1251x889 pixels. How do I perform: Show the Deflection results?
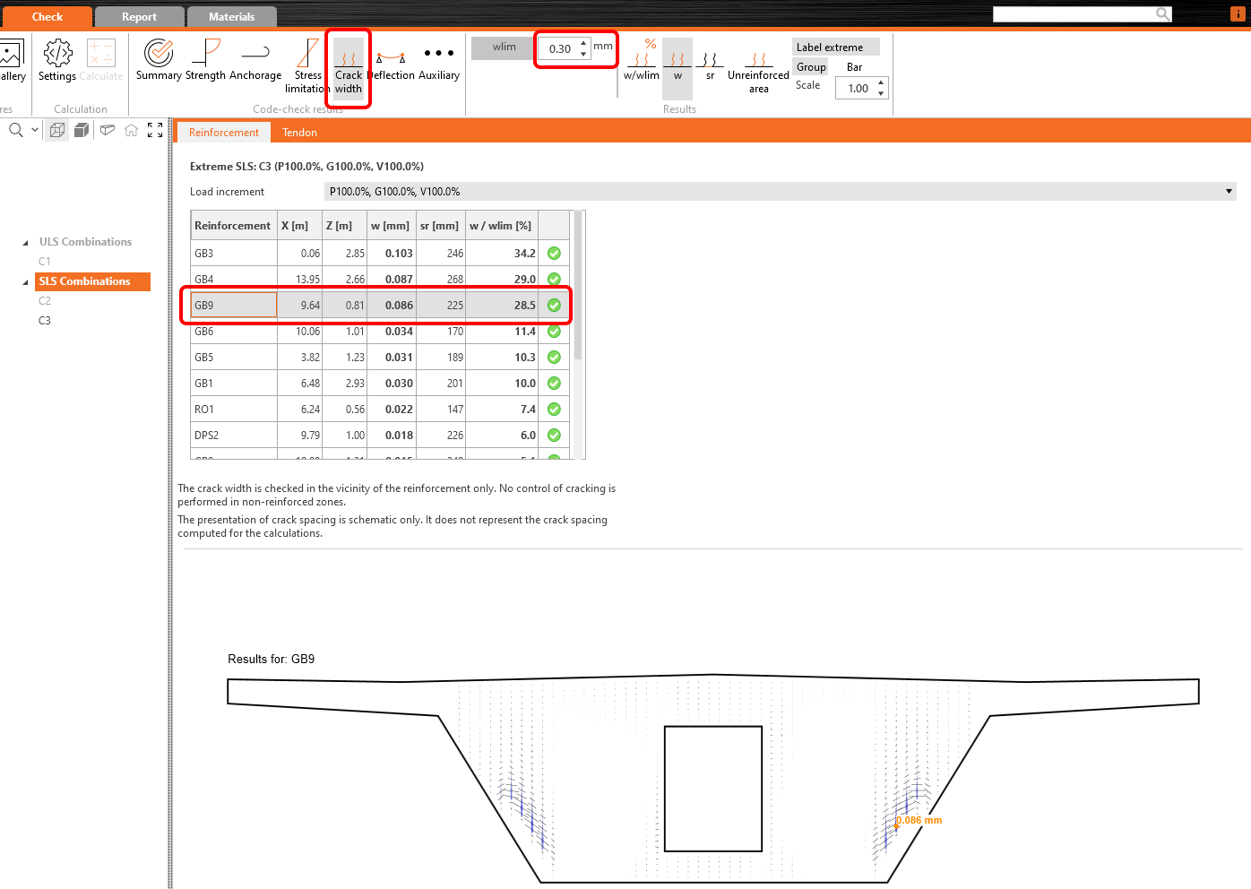click(391, 61)
